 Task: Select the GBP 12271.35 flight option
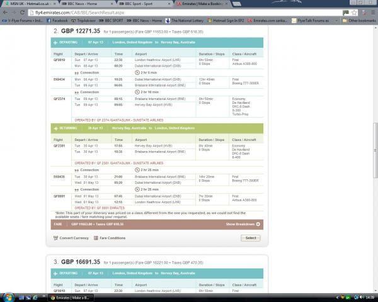251,238
